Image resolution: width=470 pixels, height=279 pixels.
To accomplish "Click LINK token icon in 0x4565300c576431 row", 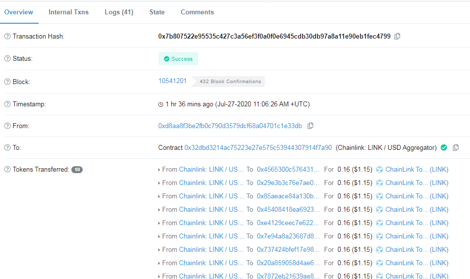I will coord(379,170).
